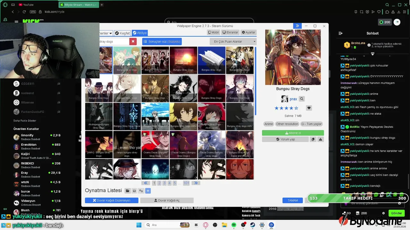
Task: Click the Duvar Kağıdı Aç button
Action: pyautogui.click(x=167, y=200)
